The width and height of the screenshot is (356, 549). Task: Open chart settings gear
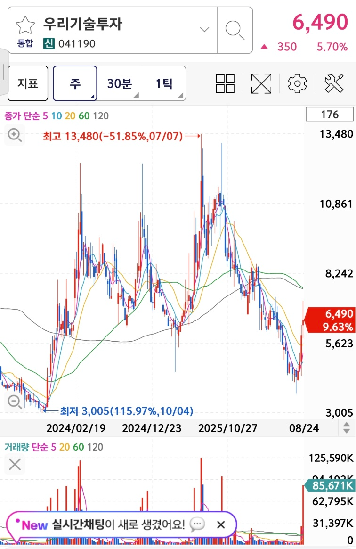[x=297, y=84]
